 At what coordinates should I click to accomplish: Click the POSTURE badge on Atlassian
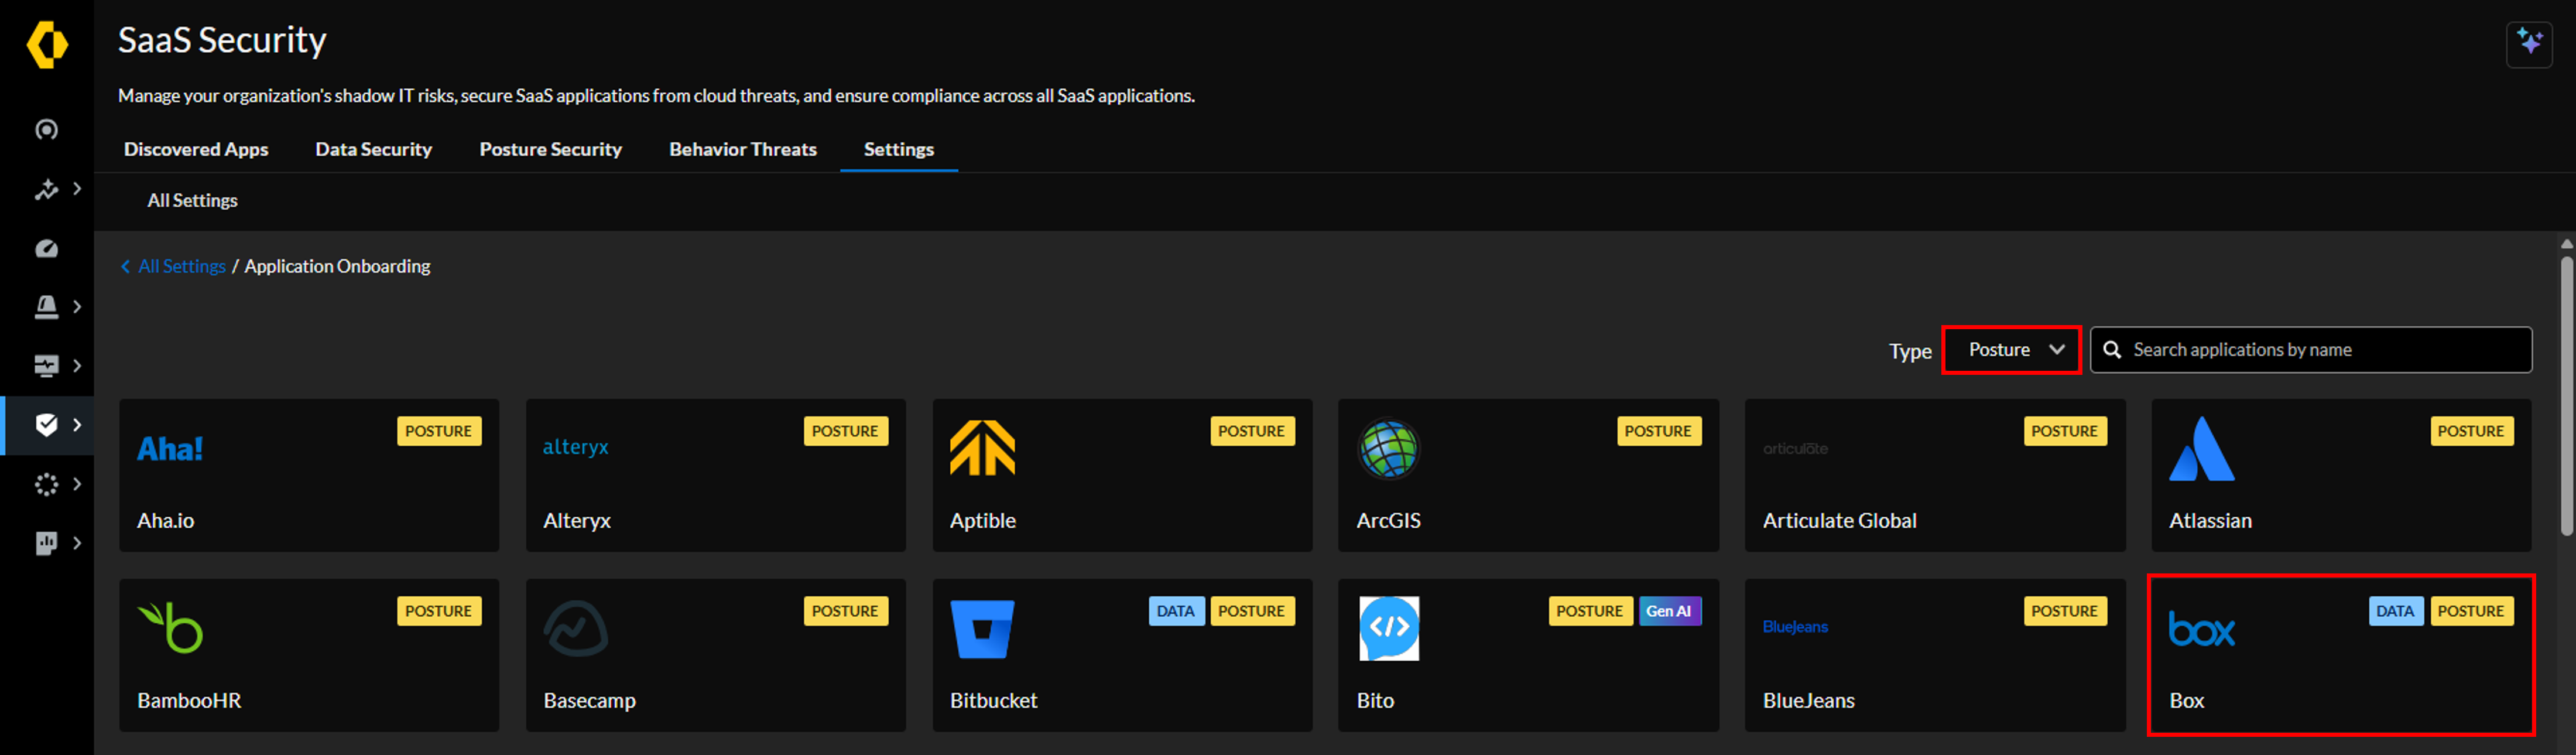tap(2471, 431)
